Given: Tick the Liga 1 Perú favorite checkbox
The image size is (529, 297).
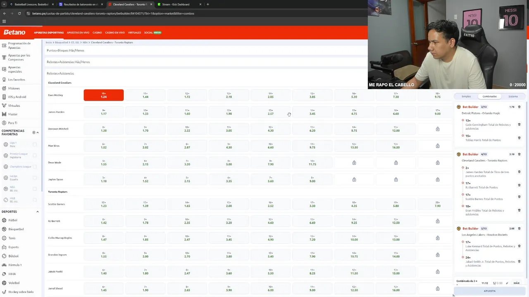Looking at the screenshot, I should 35,144.
